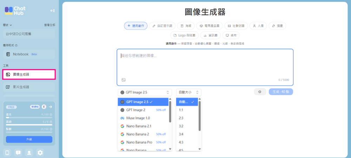Select the 2:3 aspect ratio option
The image size is (351, 158).
(x=187, y=118)
